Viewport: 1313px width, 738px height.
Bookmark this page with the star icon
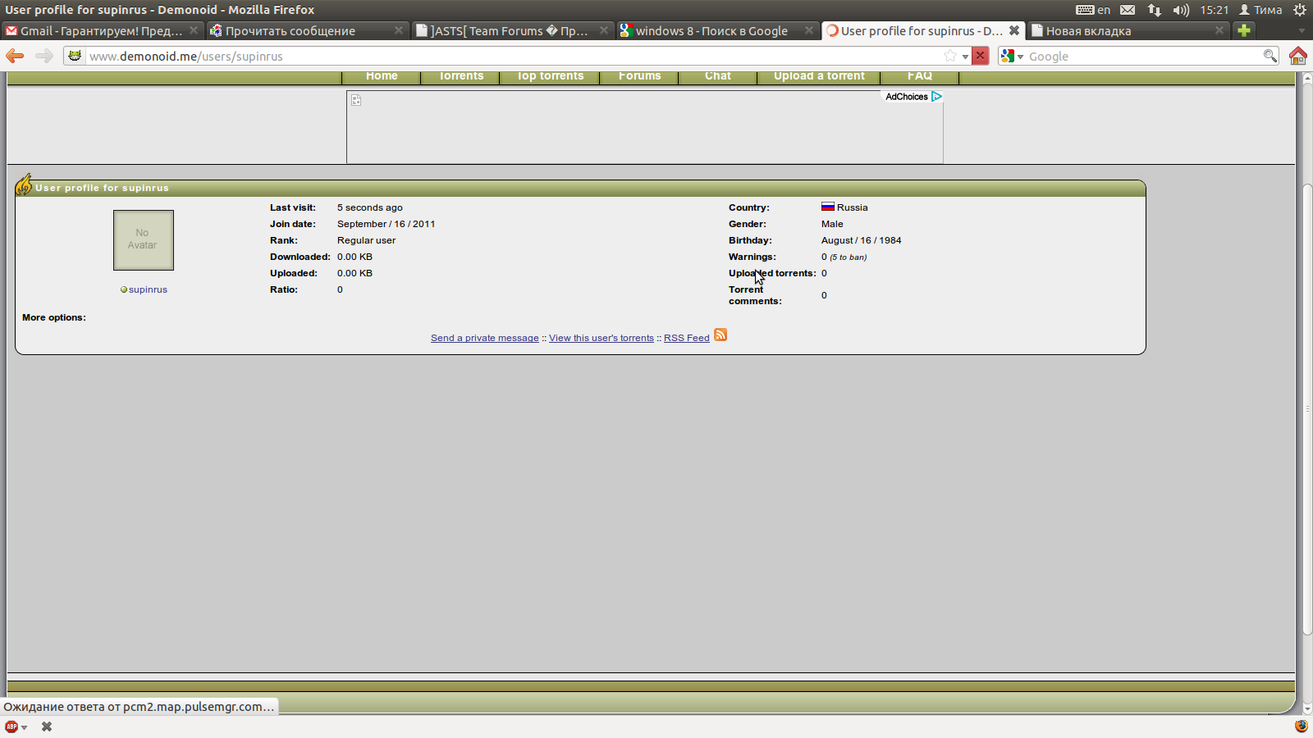pyautogui.click(x=950, y=56)
